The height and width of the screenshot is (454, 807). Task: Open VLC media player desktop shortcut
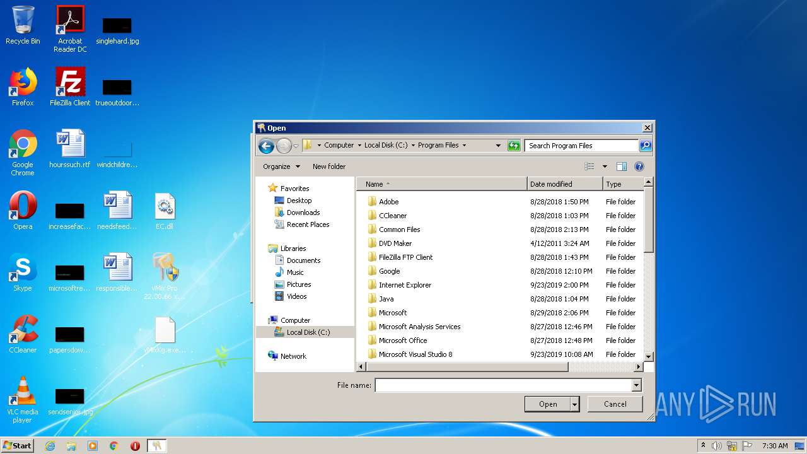23,400
